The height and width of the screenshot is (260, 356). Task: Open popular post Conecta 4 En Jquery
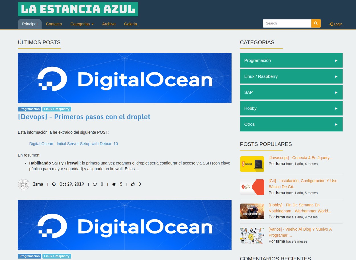300,158
